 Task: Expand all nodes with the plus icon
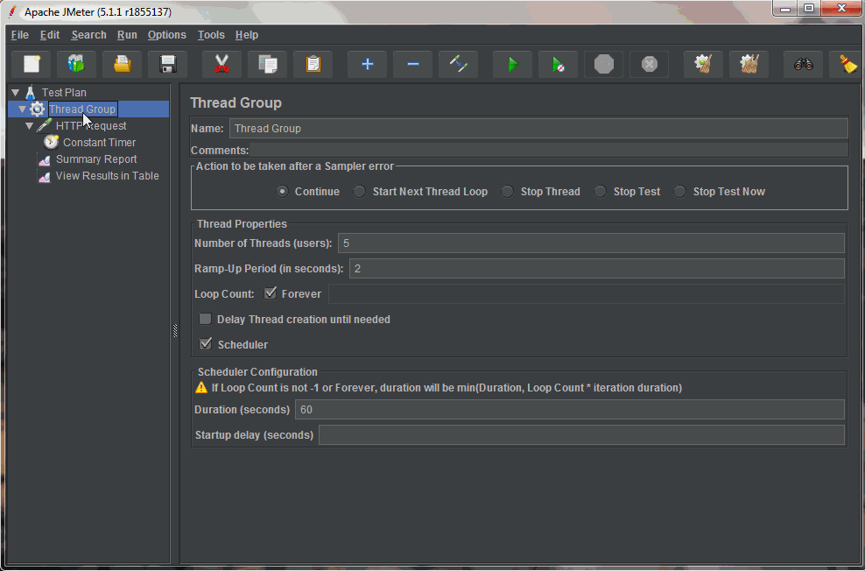point(367,63)
